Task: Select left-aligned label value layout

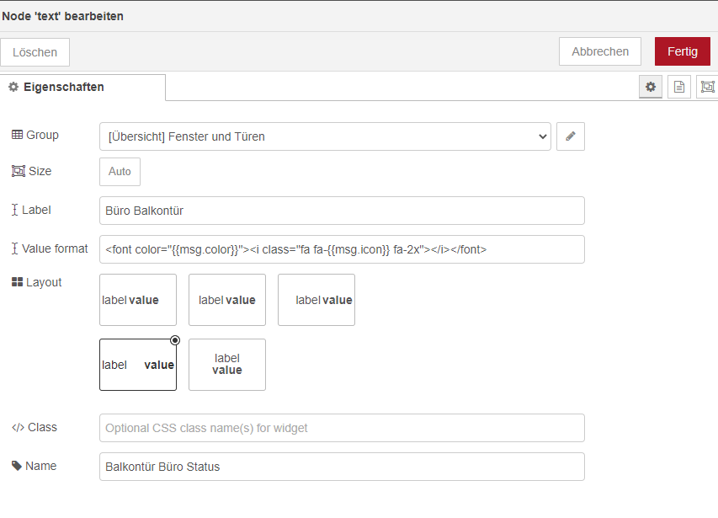Action: click(138, 300)
